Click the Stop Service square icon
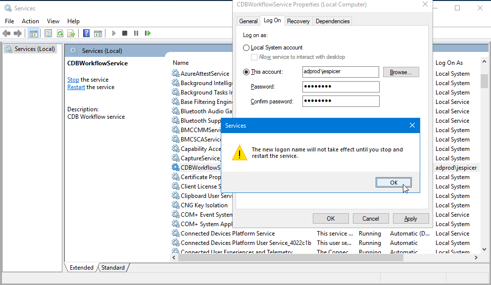 click(125, 33)
